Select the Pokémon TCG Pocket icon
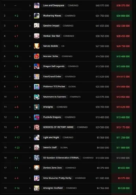Viewport: 136px width, 195px height. (37, 87)
